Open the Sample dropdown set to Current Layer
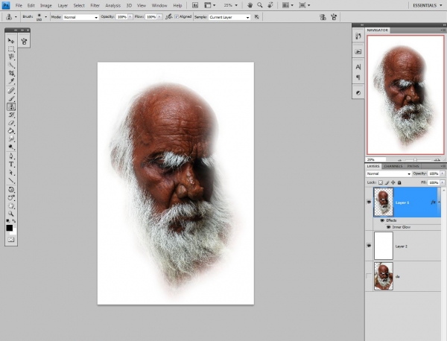The height and width of the screenshot is (341, 447). point(229,17)
